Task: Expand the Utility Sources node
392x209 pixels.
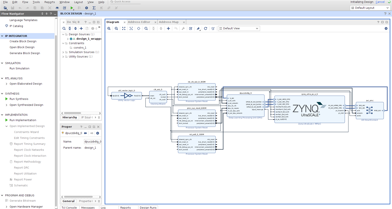Action: click(x=63, y=57)
